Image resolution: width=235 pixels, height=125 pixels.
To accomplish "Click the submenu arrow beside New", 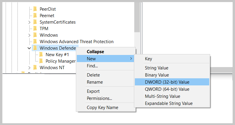I will pos(131,59).
